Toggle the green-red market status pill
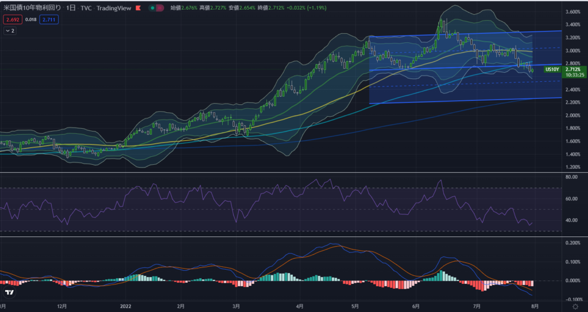The image size is (588, 312). pyautogui.click(x=155, y=9)
